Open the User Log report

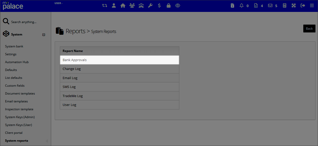click(119, 105)
